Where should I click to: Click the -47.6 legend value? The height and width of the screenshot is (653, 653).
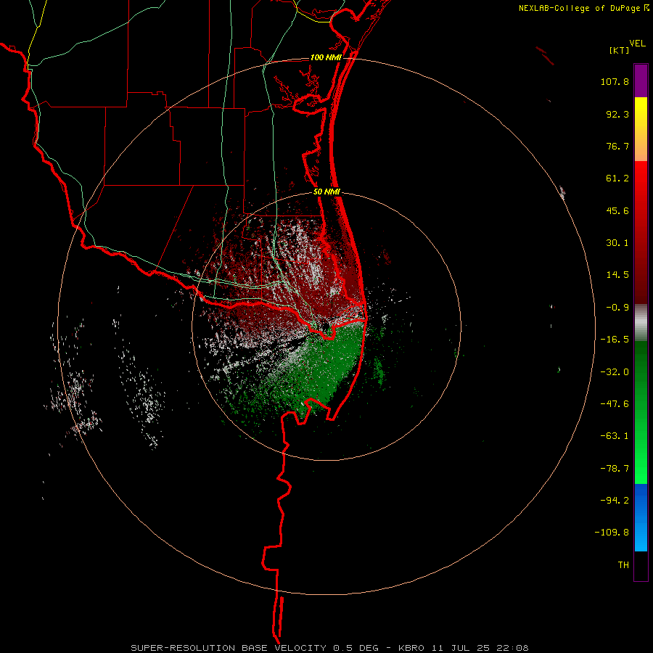click(x=615, y=404)
